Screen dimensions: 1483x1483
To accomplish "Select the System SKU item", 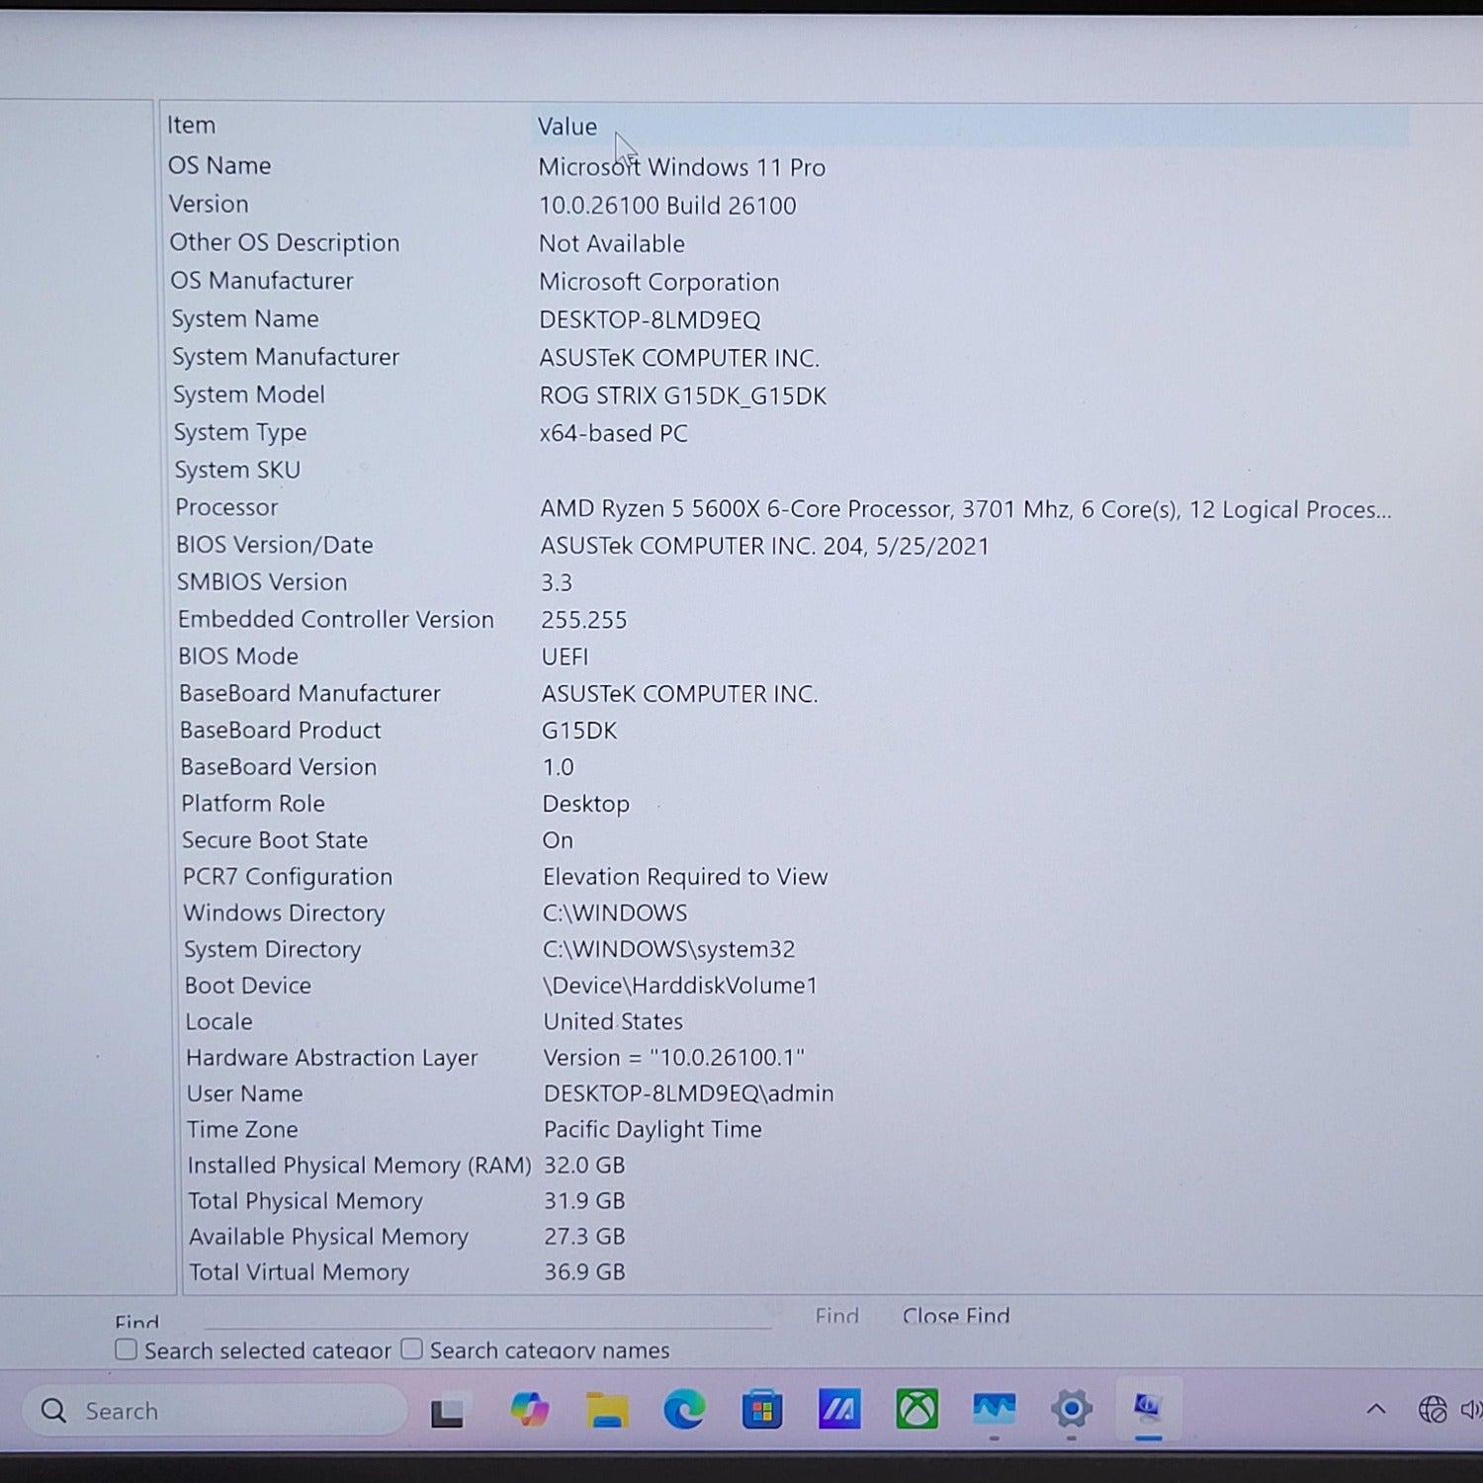I will [237, 470].
